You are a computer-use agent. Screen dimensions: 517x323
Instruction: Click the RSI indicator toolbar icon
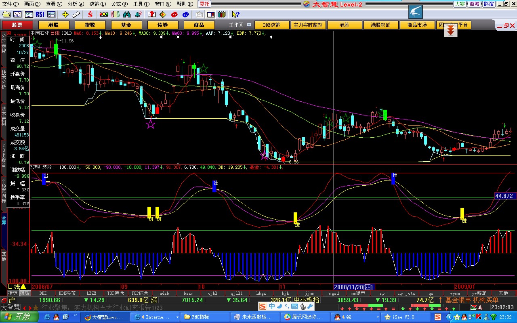pyautogui.click(x=40, y=15)
